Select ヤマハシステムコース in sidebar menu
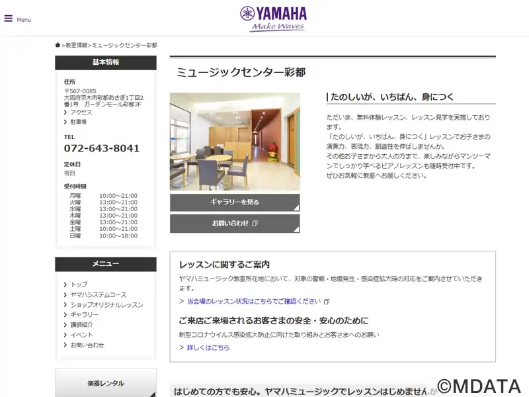Image resolution: width=529 pixels, height=397 pixels. [98, 294]
